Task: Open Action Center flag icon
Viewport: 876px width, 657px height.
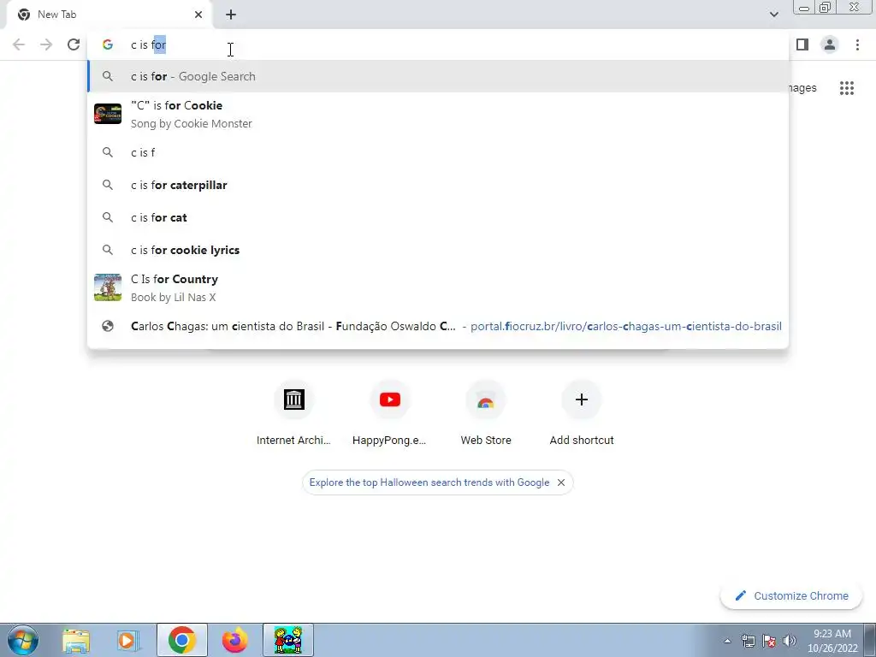Action: pyautogui.click(x=769, y=641)
